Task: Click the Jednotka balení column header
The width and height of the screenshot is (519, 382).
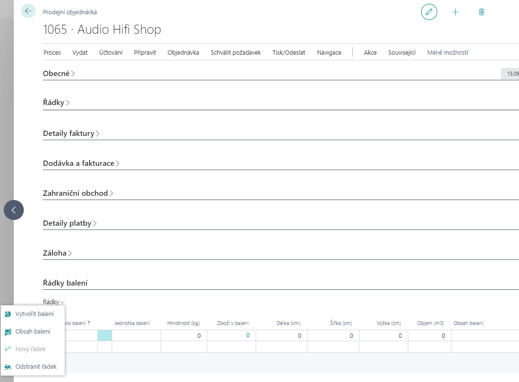Action: point(132,323)
